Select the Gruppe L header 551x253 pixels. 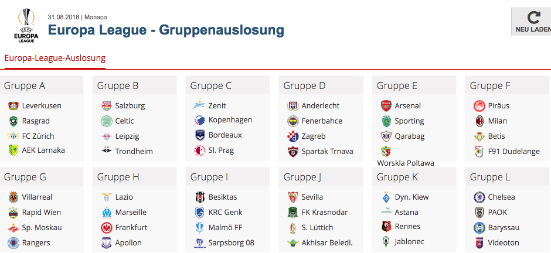point(508,177)
